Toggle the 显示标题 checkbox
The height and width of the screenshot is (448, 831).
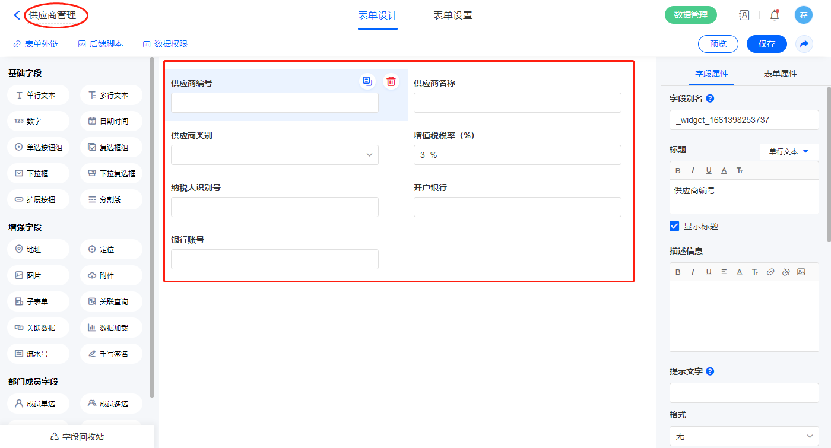click(x=674, y=226)
